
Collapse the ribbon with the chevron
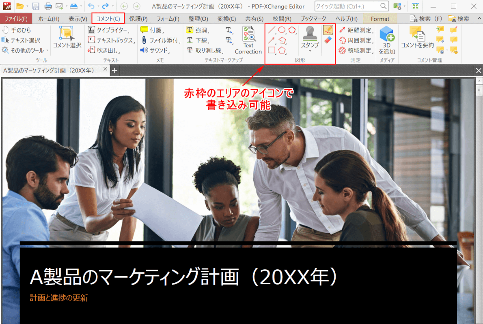(479, 19)
